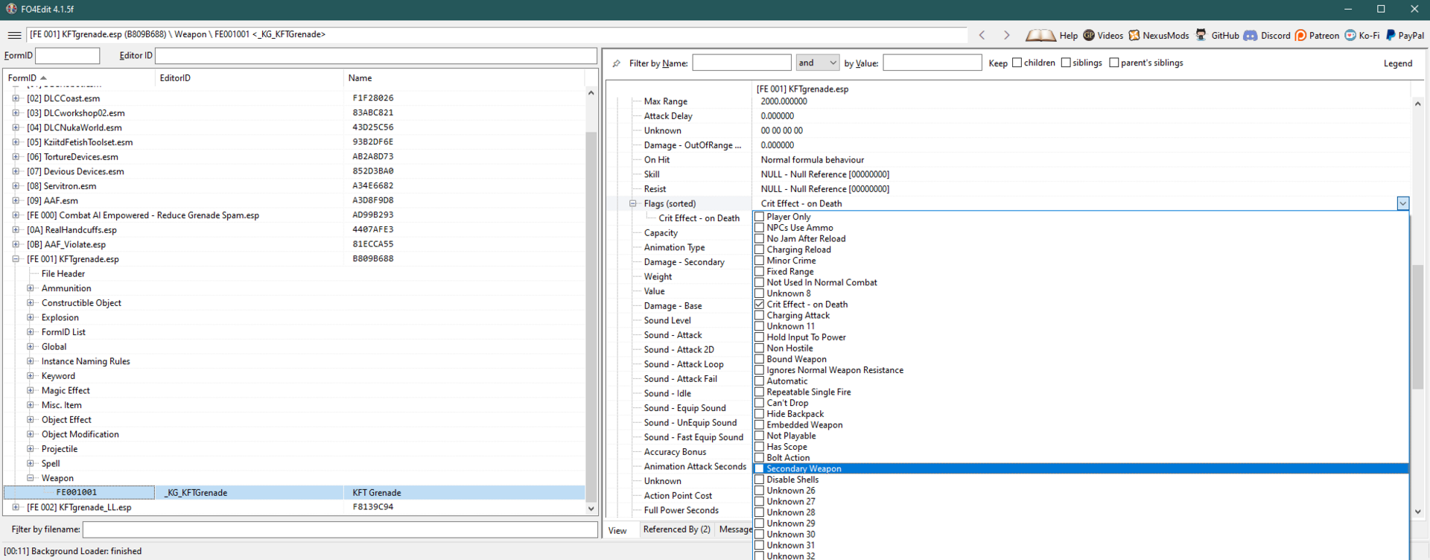
Task: Open the hamburger main menu icon
Action: (14, 35)
